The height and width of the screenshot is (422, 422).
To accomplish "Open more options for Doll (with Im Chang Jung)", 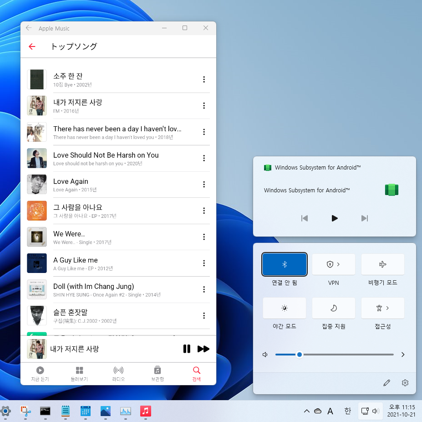I will point(204,289).
